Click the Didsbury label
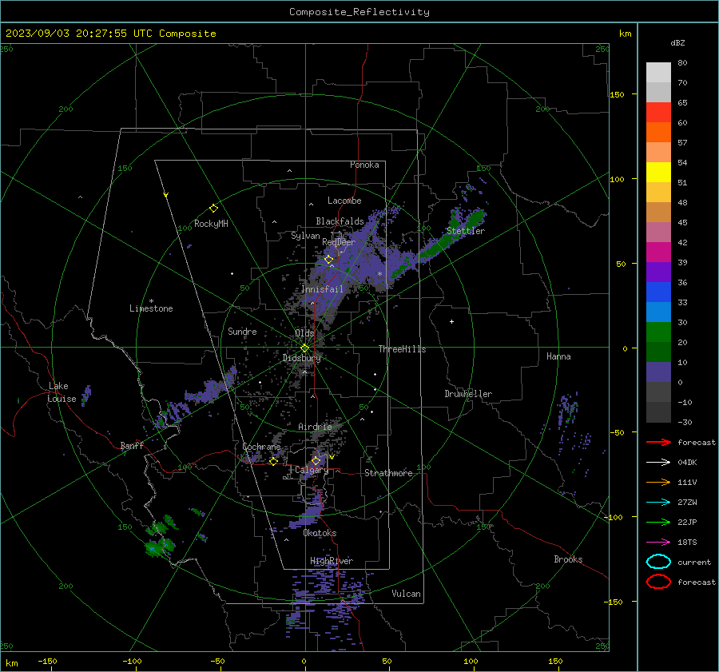719x672 pixels. tap(301, 358)
